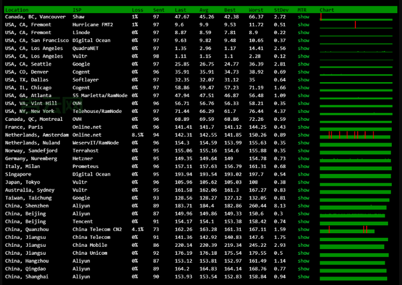The height and width of the screenshot is (285, 402).
Task: Click show link for Seattle Google row
Action: [x=303, y=64]
